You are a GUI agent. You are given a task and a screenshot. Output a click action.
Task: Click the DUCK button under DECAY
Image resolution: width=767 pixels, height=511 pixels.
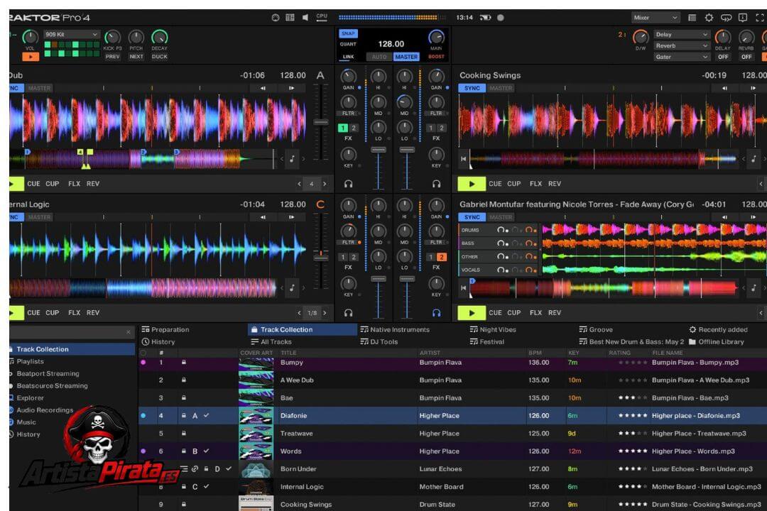[160, 57]
